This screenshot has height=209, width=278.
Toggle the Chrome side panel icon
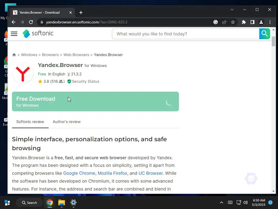click(x=252, y=22)
